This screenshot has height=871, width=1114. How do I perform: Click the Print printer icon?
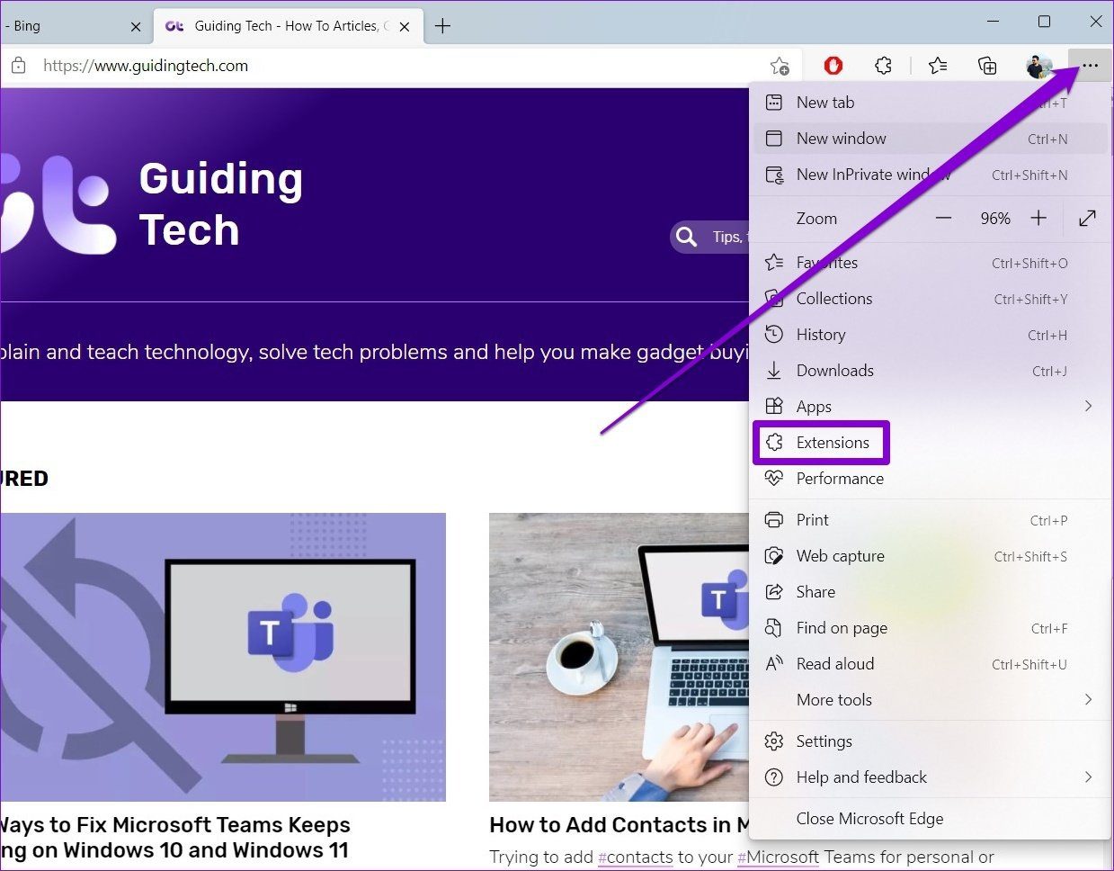click(x=774, y=520)
